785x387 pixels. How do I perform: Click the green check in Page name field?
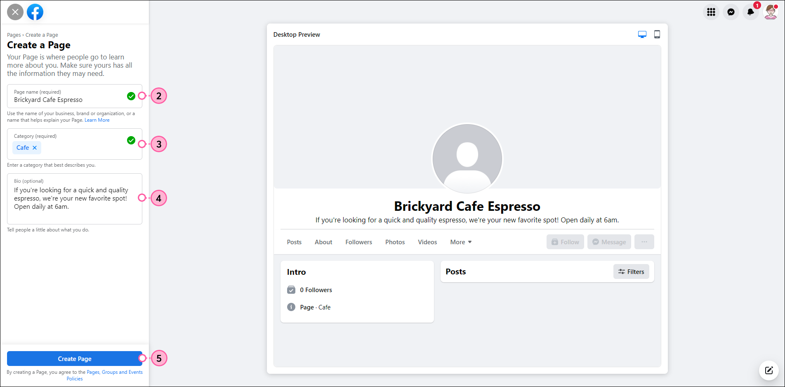(131, 96)
